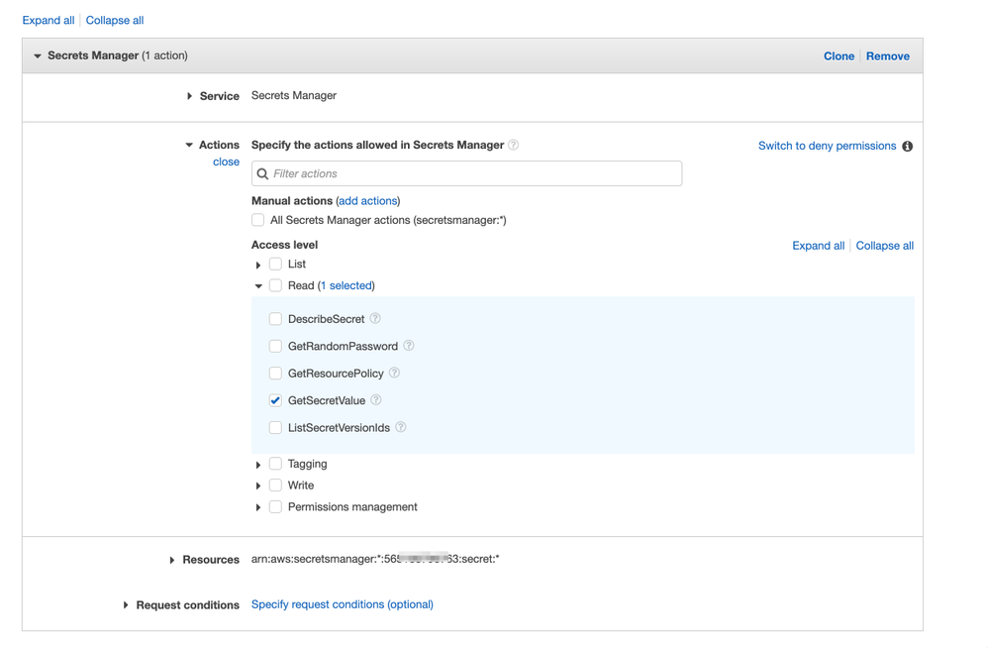Click help icon next to GetSecretValue
This screenshot has width=988, height=648.
click(376, 399)
